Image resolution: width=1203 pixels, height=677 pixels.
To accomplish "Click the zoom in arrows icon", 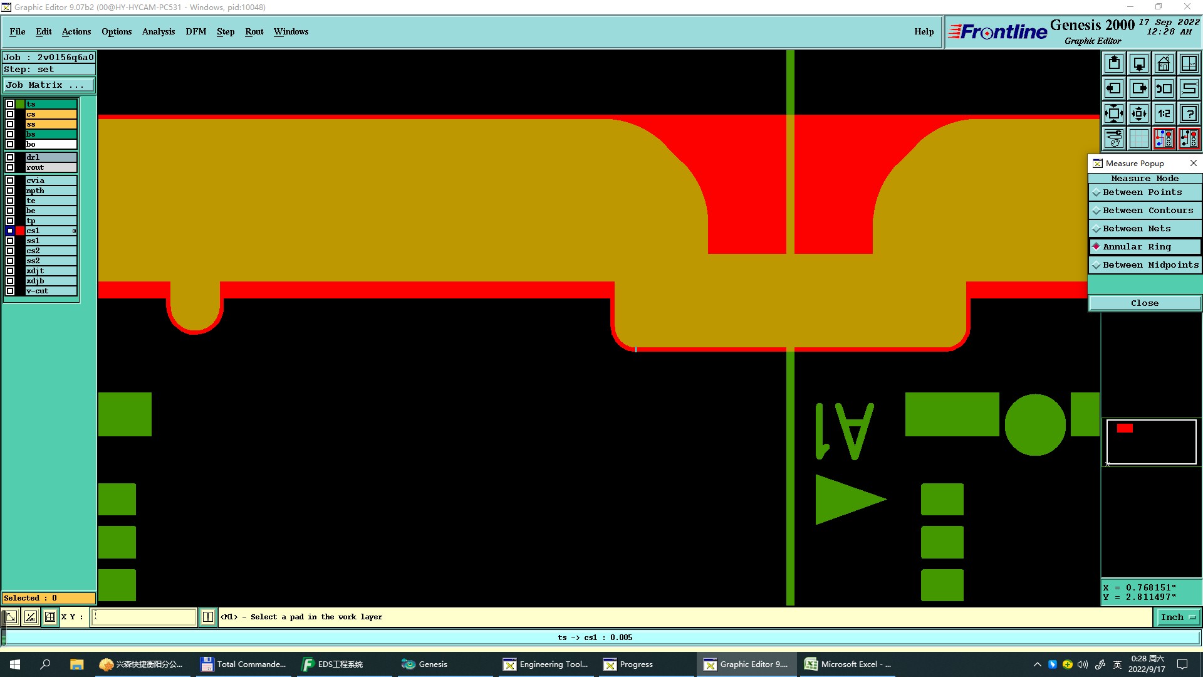I will click(x=1114, y=114).
